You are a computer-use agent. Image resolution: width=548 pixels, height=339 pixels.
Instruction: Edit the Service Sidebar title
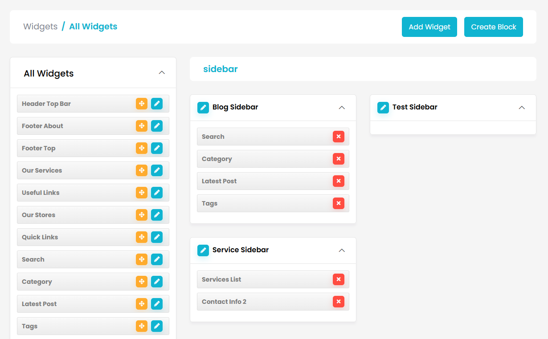click(203, 250)
